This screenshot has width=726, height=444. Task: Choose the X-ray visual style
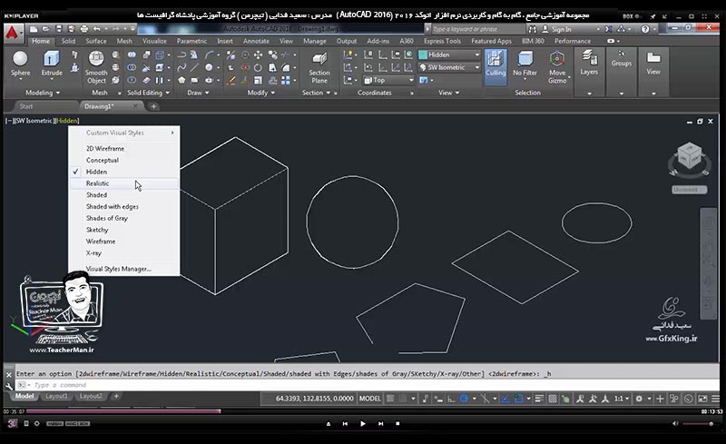click(x=124, y=253)
